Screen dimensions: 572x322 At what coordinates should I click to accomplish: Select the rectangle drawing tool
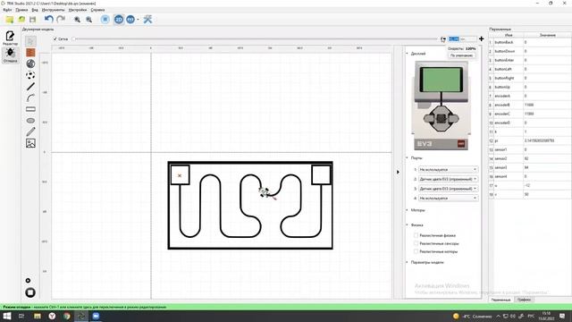[30, 109]
